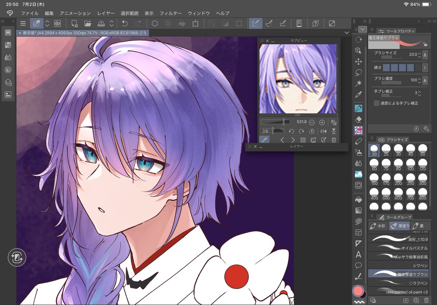The height and width of the screenshot is (305, 437).
Task: Open a file with the folder icon
Action: [88, 24]
